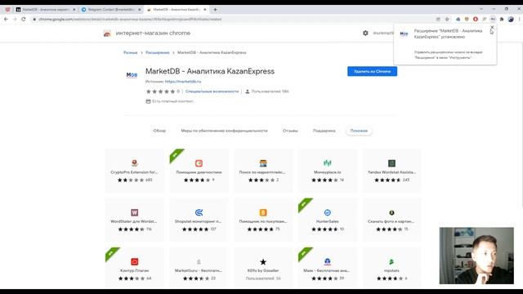Switch to Меры по обеспечению конфиденциальности tab

(224, 131)
